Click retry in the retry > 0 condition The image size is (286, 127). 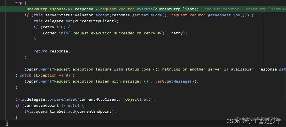click(48, 27)
